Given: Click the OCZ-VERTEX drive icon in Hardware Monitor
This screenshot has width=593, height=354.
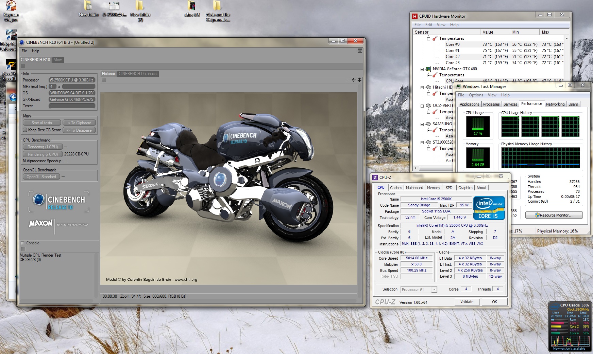Looking at the screenshot, I should [428, 106].
